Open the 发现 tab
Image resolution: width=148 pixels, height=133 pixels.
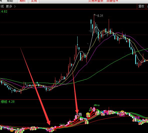[34, 1]
